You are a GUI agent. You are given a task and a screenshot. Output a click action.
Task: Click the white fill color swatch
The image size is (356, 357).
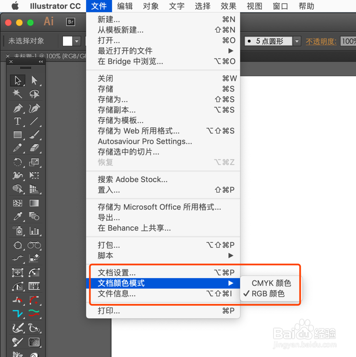pyautogui.click(x=68, y=41)
